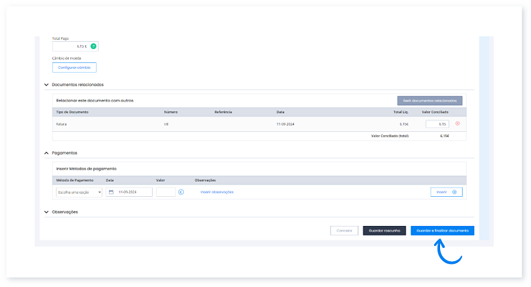The height and width of the screenshot is (287, 531).
Task: Save with Guardar rascunho button
Action: [x=384, y=231]
